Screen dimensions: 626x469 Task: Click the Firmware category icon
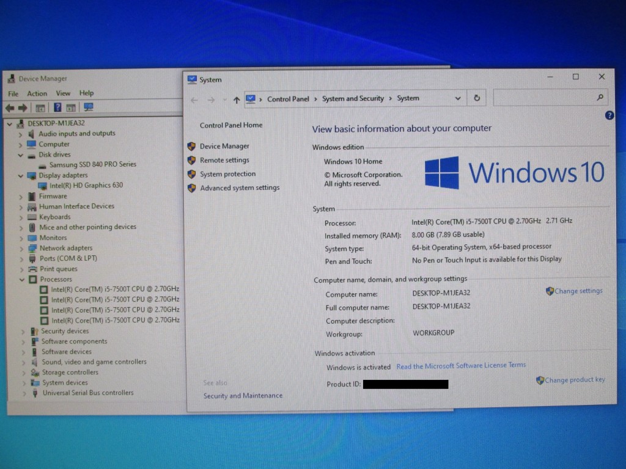32,197
